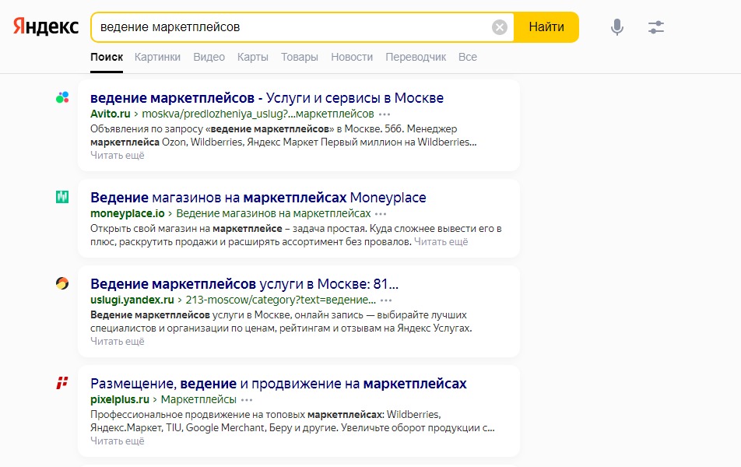Open the pixelplus.ru domain link
This screenshot has height=467, width=741.
click(x=120, y=399)
